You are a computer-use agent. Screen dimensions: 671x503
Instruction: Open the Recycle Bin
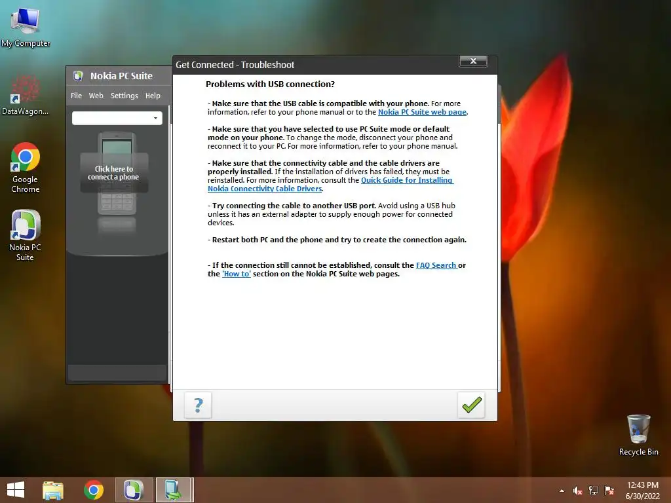click(638, 435)
